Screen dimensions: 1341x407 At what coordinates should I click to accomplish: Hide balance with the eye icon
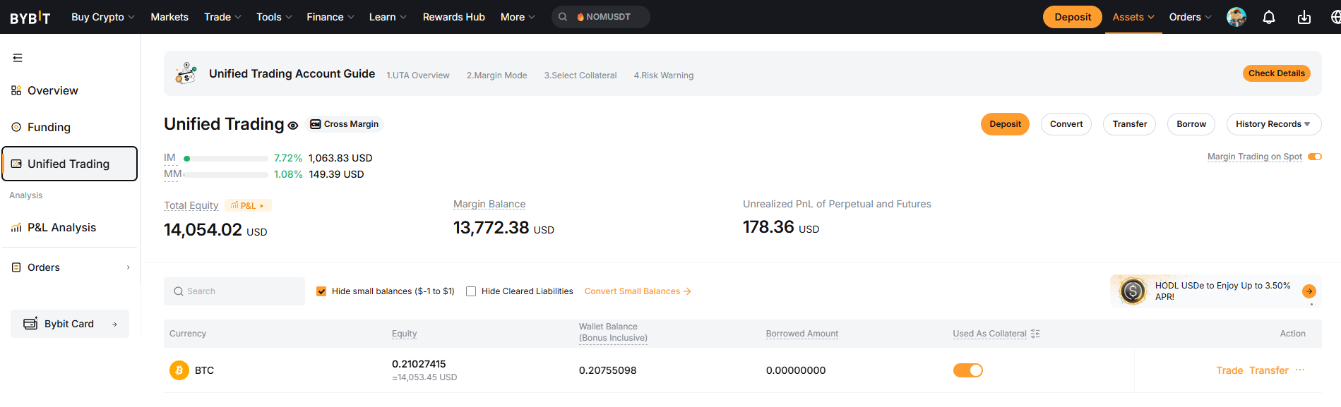(293, 126)
